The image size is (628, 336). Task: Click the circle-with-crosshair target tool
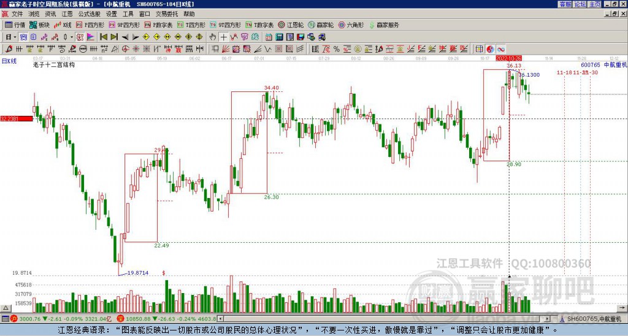125,49
